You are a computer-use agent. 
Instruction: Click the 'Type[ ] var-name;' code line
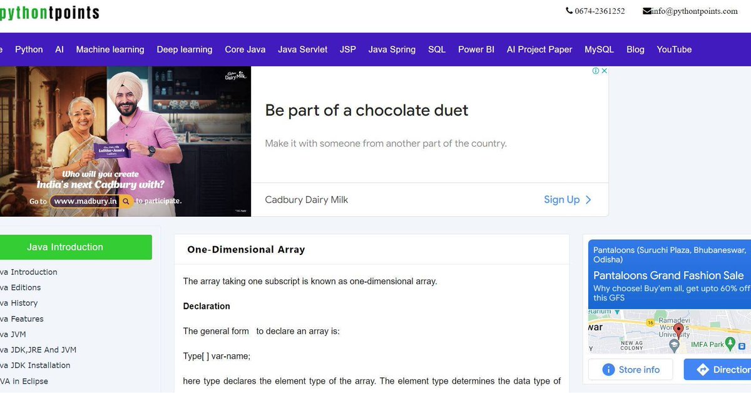217,356
